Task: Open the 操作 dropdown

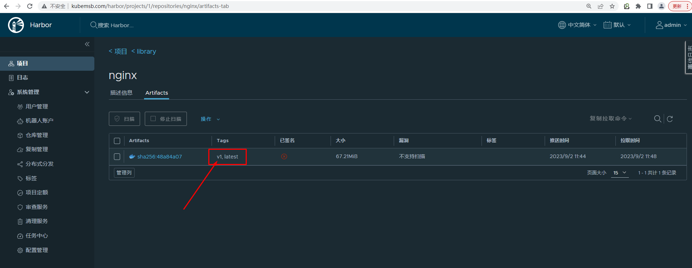Action: click(x=210, y=119)
